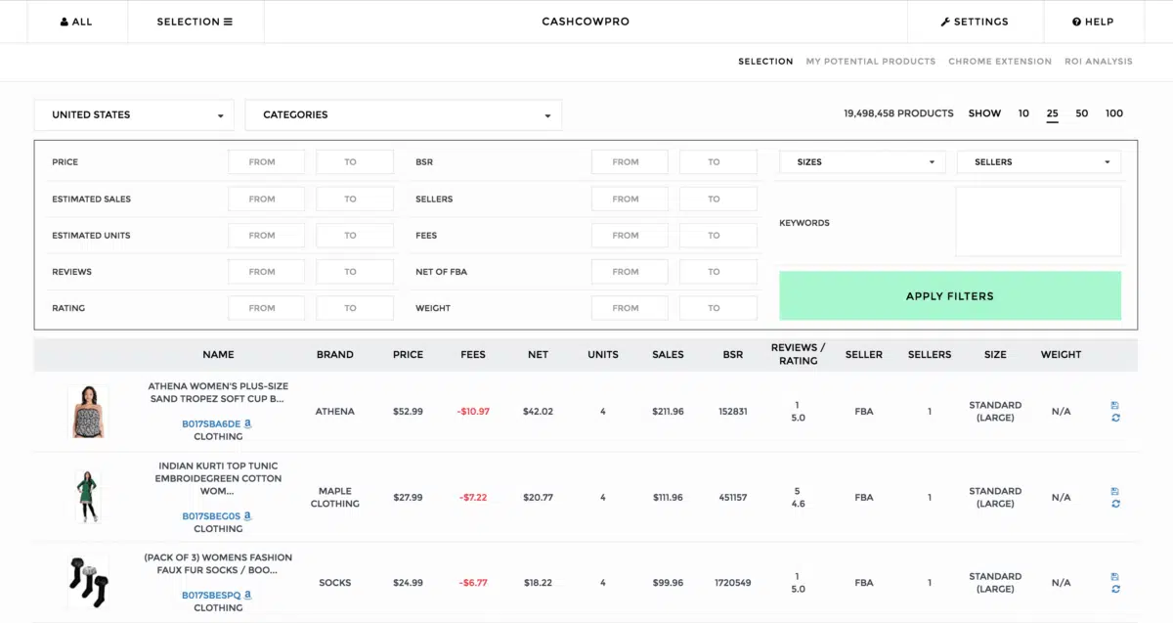Viewport: 1173px width, 623px height.
Task: Show 10 products per page
Action: (1023, 113)
